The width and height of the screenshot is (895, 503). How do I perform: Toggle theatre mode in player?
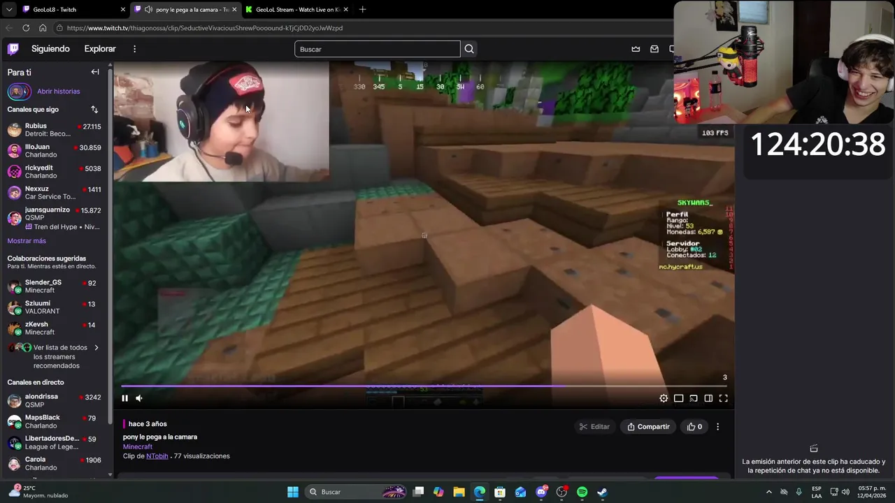click(678, 398)
